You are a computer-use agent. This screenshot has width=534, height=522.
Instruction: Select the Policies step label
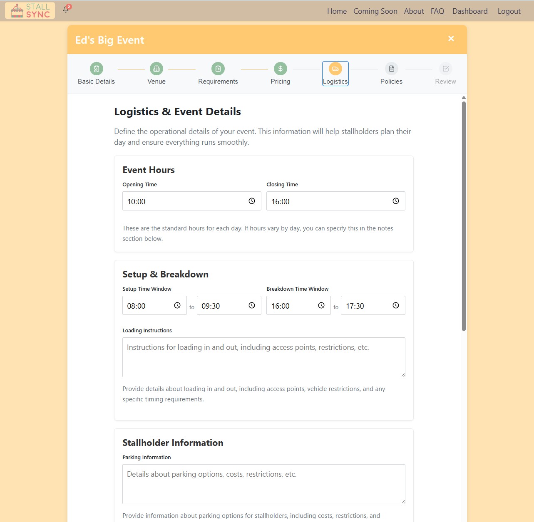[391, 82]
